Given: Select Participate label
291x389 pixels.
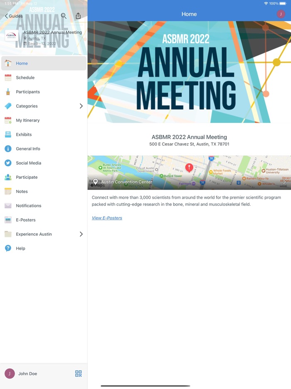Looking at the screenshot, I should [x=27, y=177].
